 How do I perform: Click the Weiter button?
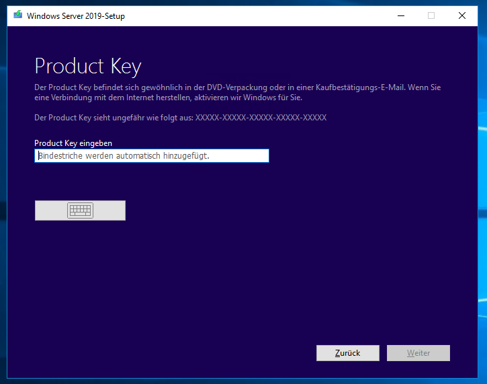tap(418, 353)
